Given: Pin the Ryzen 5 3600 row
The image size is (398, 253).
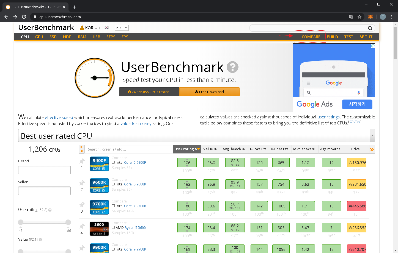Looking at the screenshot, I should pos(82,226).
